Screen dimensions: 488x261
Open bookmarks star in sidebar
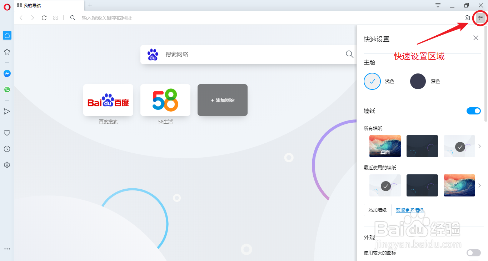coord(7,52)
